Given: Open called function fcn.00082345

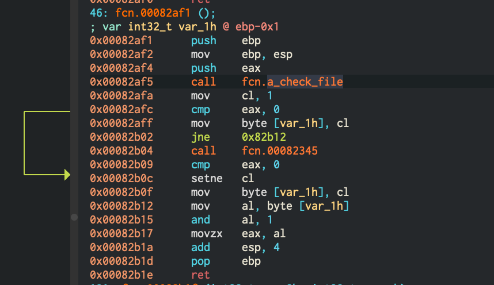Looking at the screenshot, I should (x=279, y=151).
